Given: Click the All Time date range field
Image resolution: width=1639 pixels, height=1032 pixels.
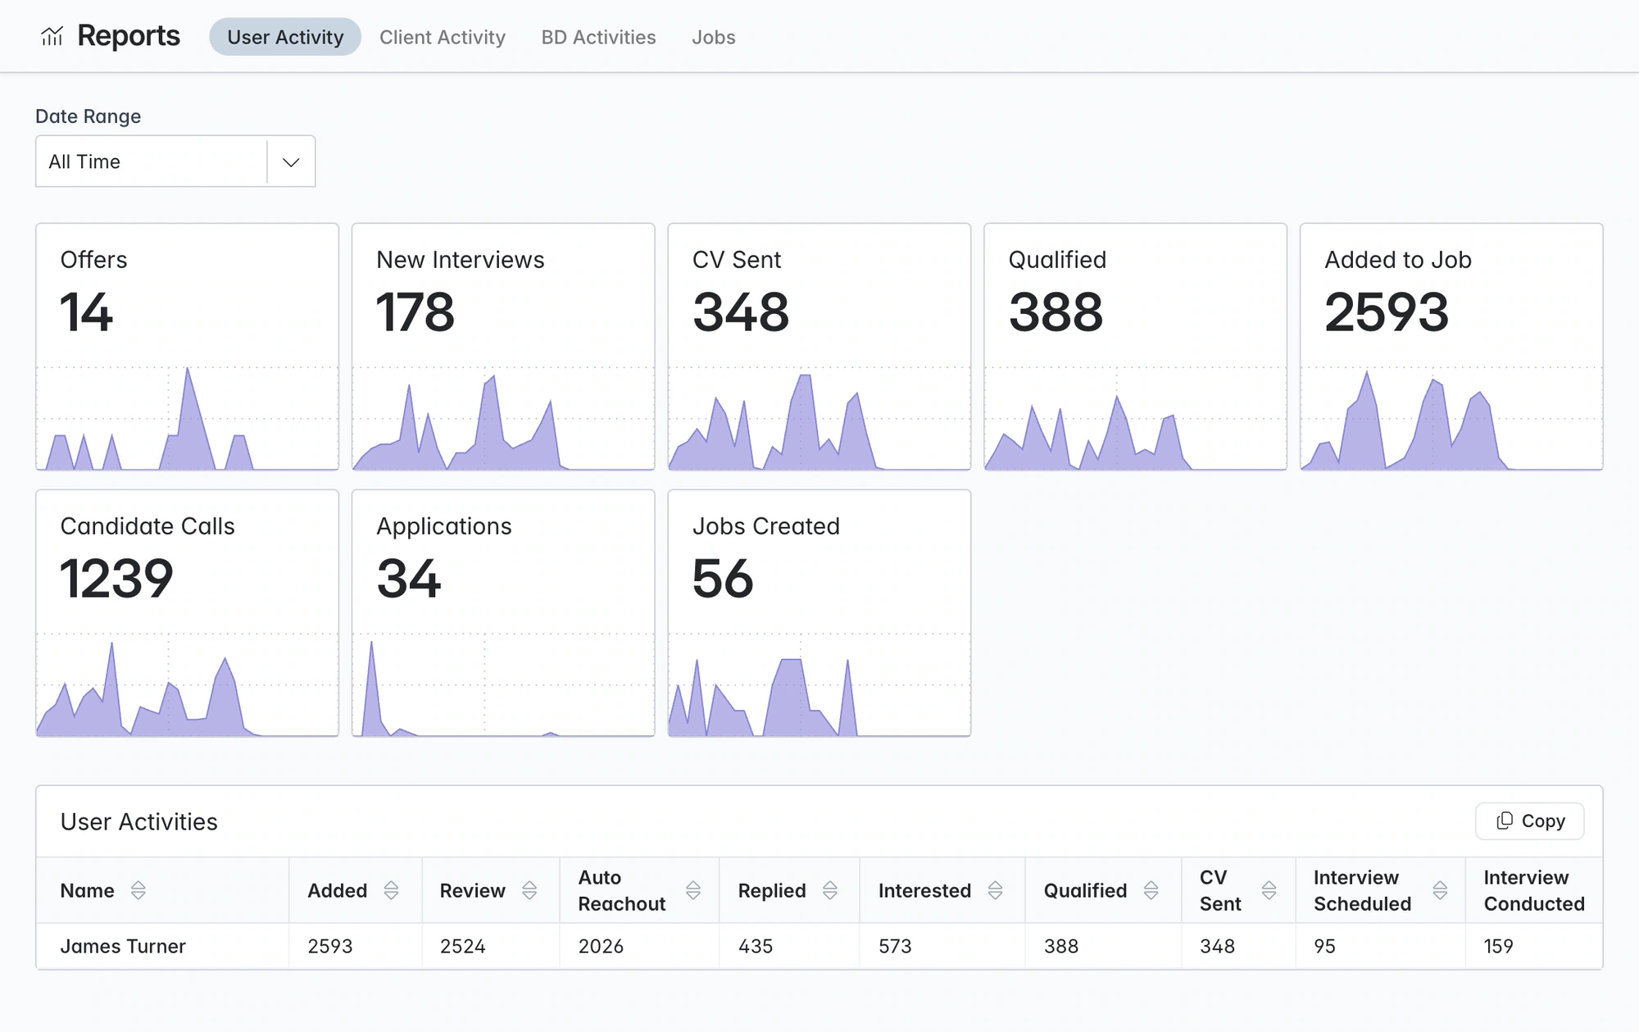Looking at the screenshot, I should click(175, 161).
